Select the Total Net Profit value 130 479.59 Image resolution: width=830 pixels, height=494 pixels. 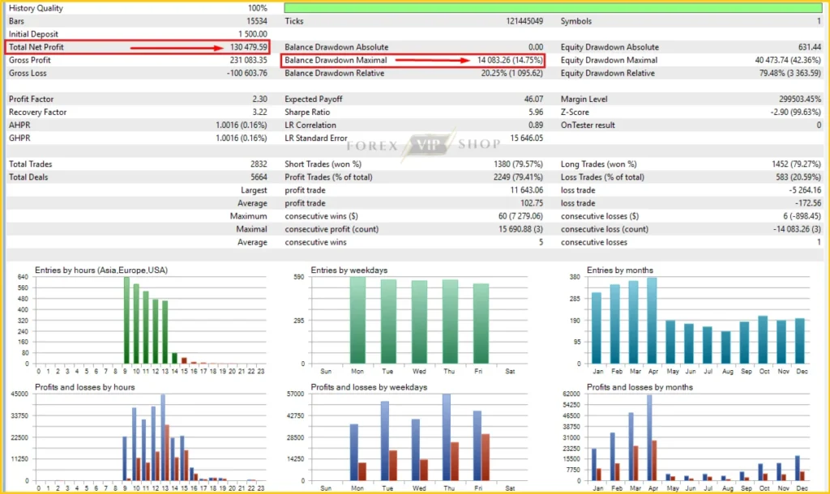pyautogui.click(x=248, y=47)
